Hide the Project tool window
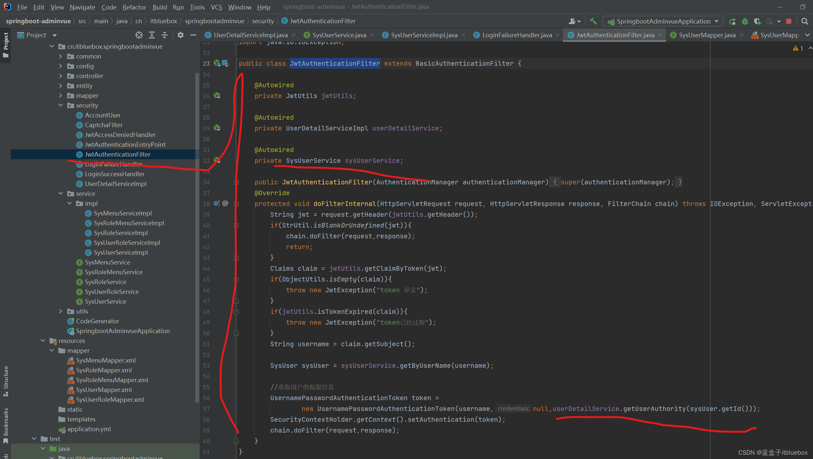 click(193, 35)
